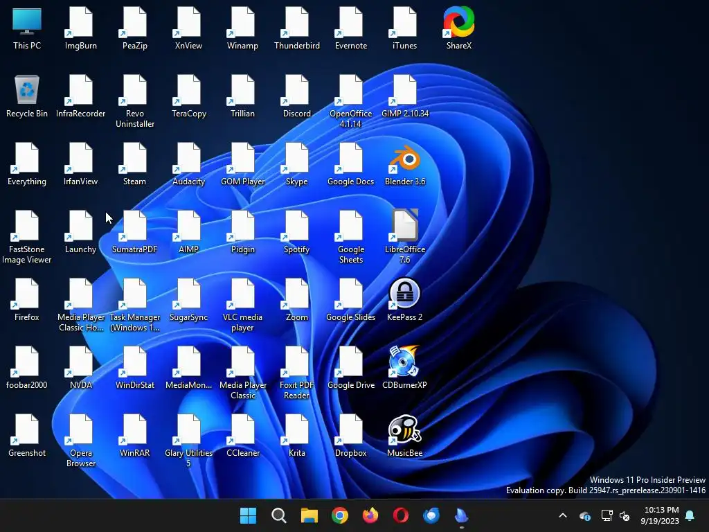Select the CCleaner shortcut
709x532 pixels.
point(242,435)
